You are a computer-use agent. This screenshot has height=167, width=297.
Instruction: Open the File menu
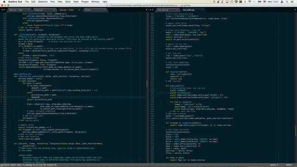(x=27, y=2)
